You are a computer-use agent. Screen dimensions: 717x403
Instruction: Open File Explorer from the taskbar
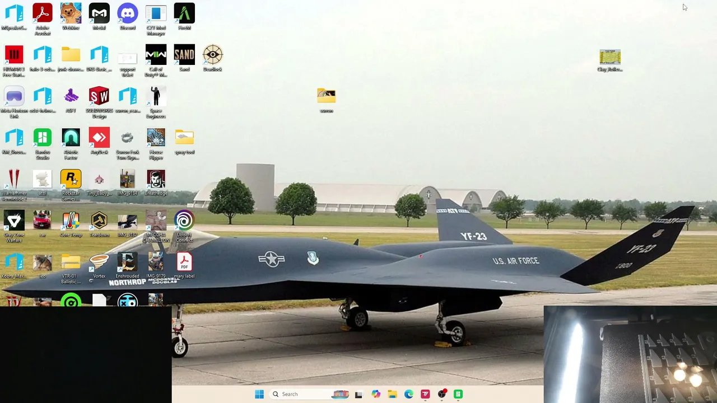392,394
